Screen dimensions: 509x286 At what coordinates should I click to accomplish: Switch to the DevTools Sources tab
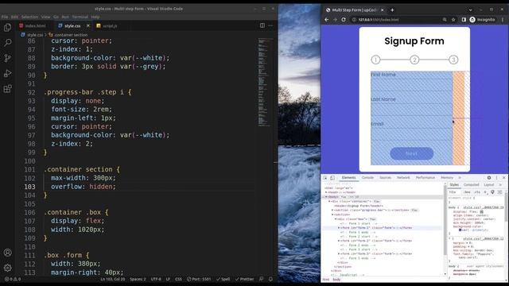(385, 178)
